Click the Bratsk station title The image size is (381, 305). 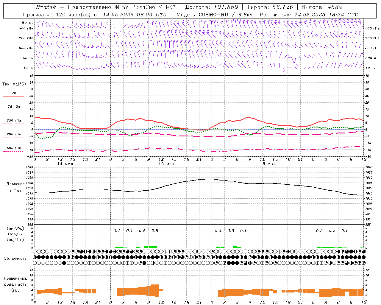[46, 7]
